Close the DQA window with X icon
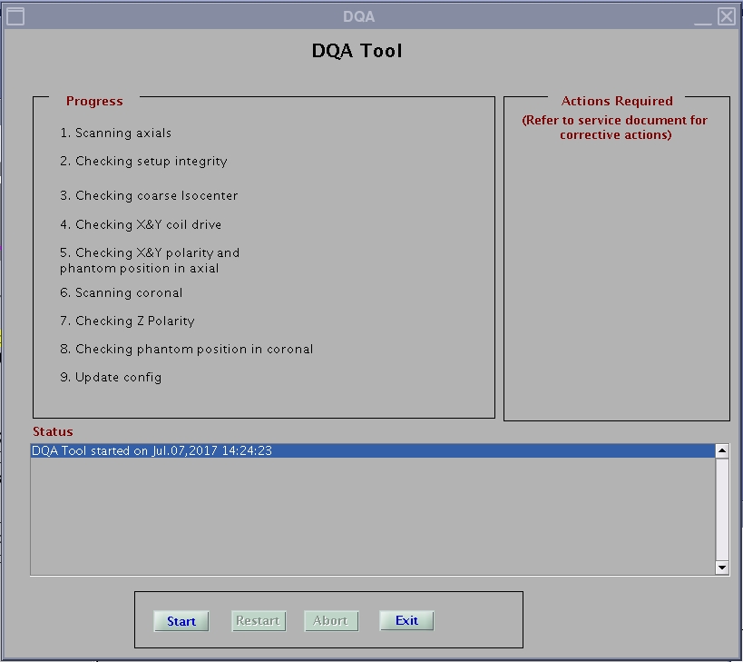 click(x=726, y=16)
